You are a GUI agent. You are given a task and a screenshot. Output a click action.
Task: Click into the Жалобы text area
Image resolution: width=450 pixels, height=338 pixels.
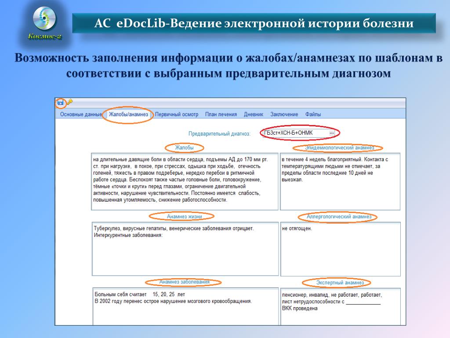(x=185, y=181)
